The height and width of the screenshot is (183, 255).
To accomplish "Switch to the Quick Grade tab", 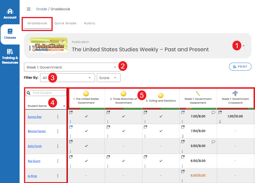I will (x=65, y=23).
